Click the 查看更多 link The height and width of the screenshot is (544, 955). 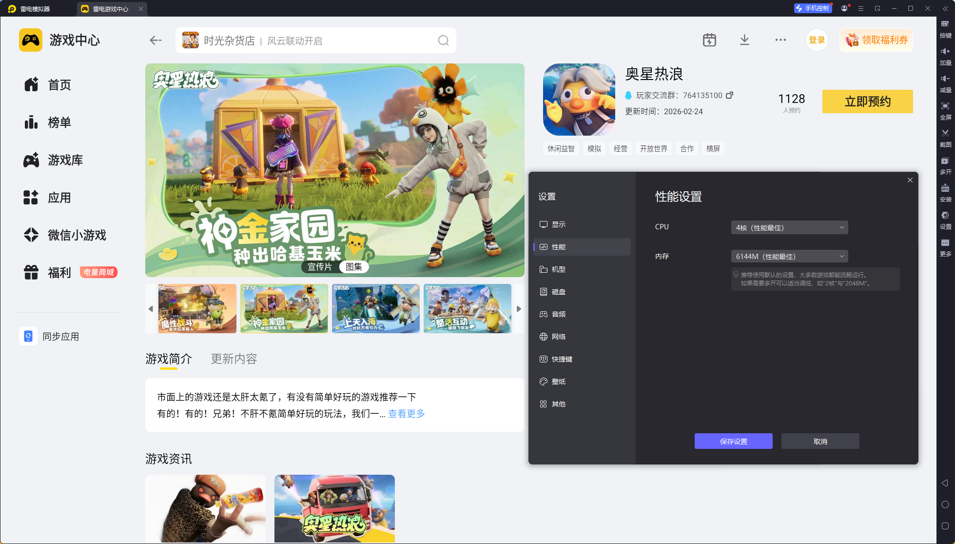[406, 414]
